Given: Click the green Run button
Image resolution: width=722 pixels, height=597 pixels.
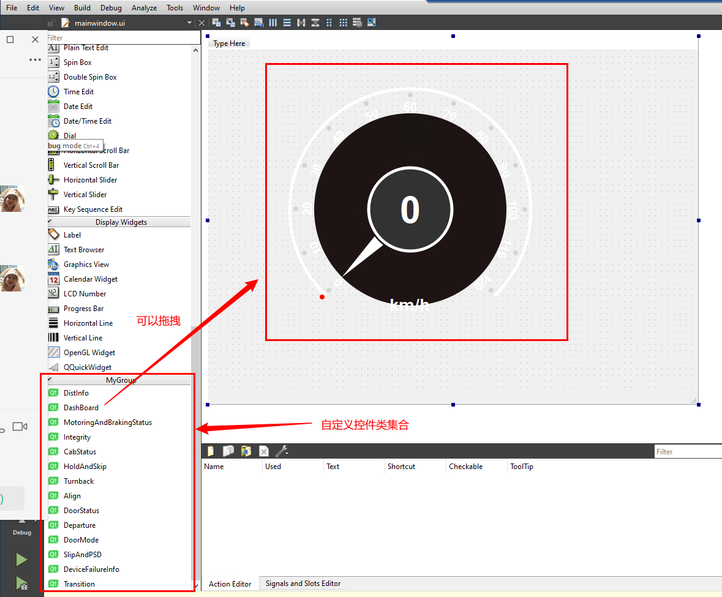Looking at the screenshot, I should [21, 560].
